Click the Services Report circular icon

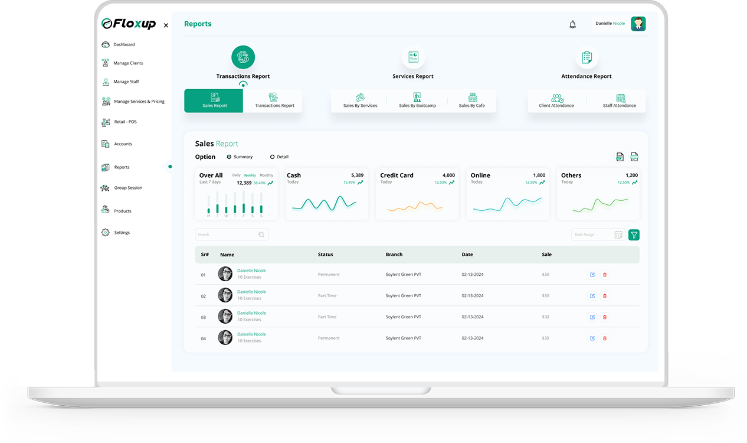click(413, 57)
